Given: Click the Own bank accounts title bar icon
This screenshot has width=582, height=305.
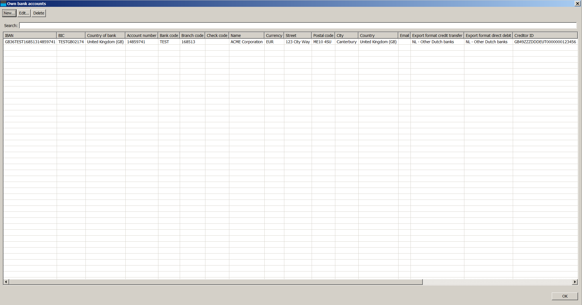Looking at the screenshot, I should coord(3,3).
